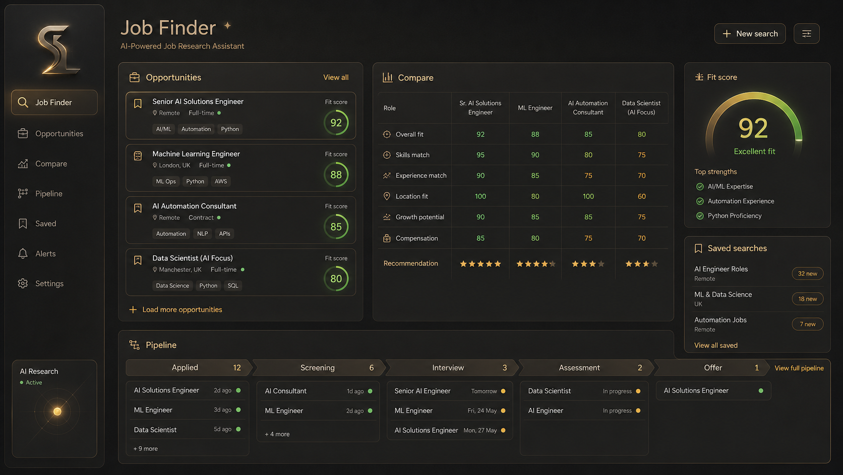Click the AI/ML Expertise check icon

tap(700, 186)
